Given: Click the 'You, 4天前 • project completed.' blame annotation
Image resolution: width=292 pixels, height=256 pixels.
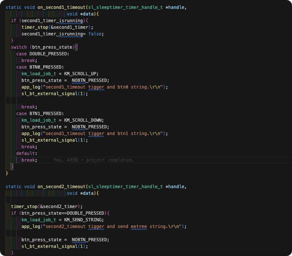Looking at the screenshot, I should point(94,160).
